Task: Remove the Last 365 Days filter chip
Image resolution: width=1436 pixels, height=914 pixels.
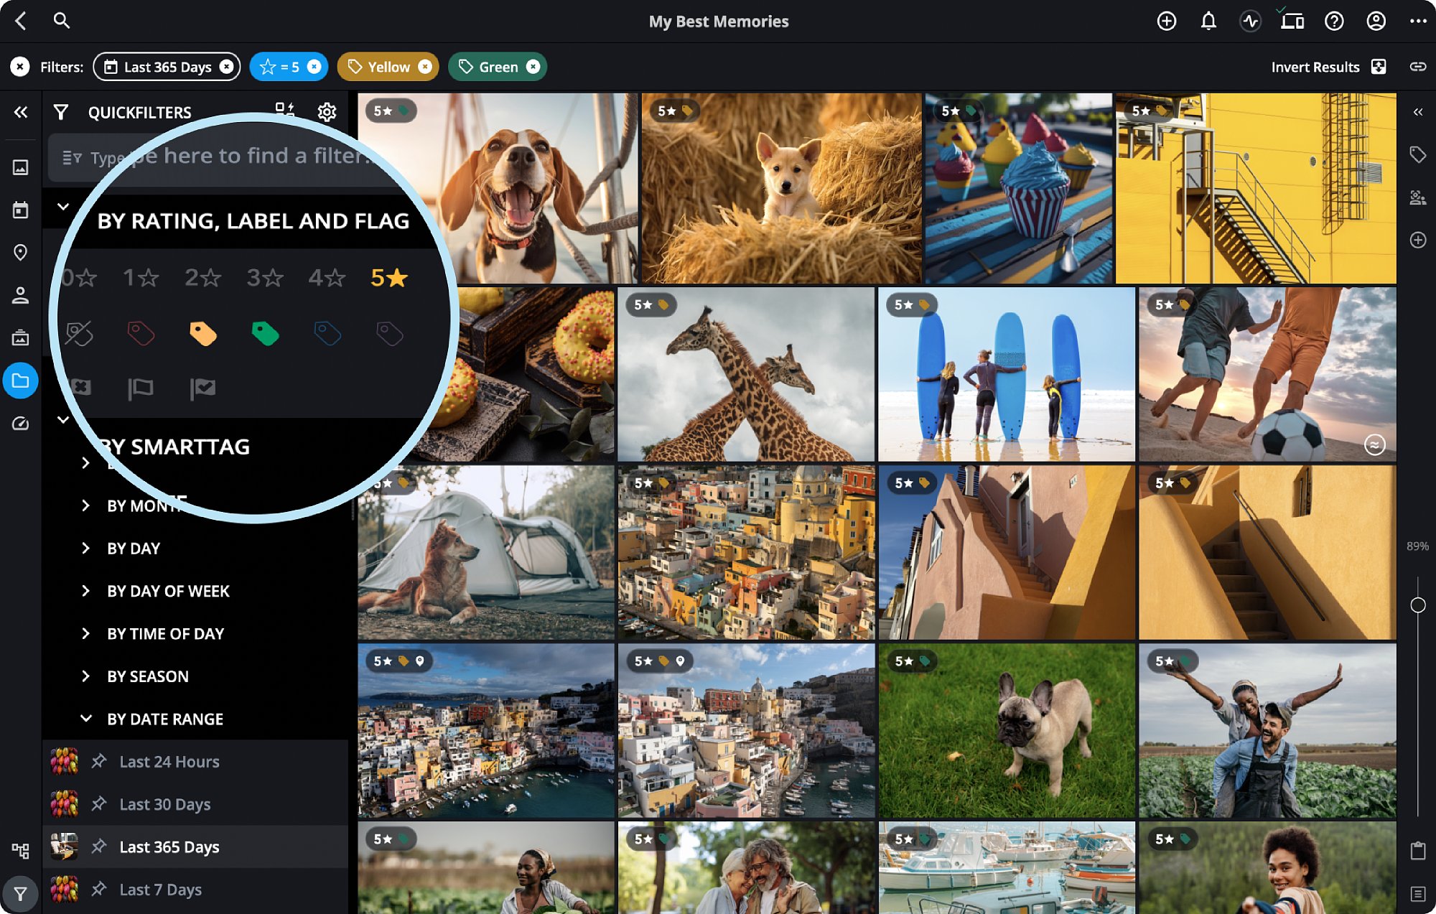Action: [226, 67]
